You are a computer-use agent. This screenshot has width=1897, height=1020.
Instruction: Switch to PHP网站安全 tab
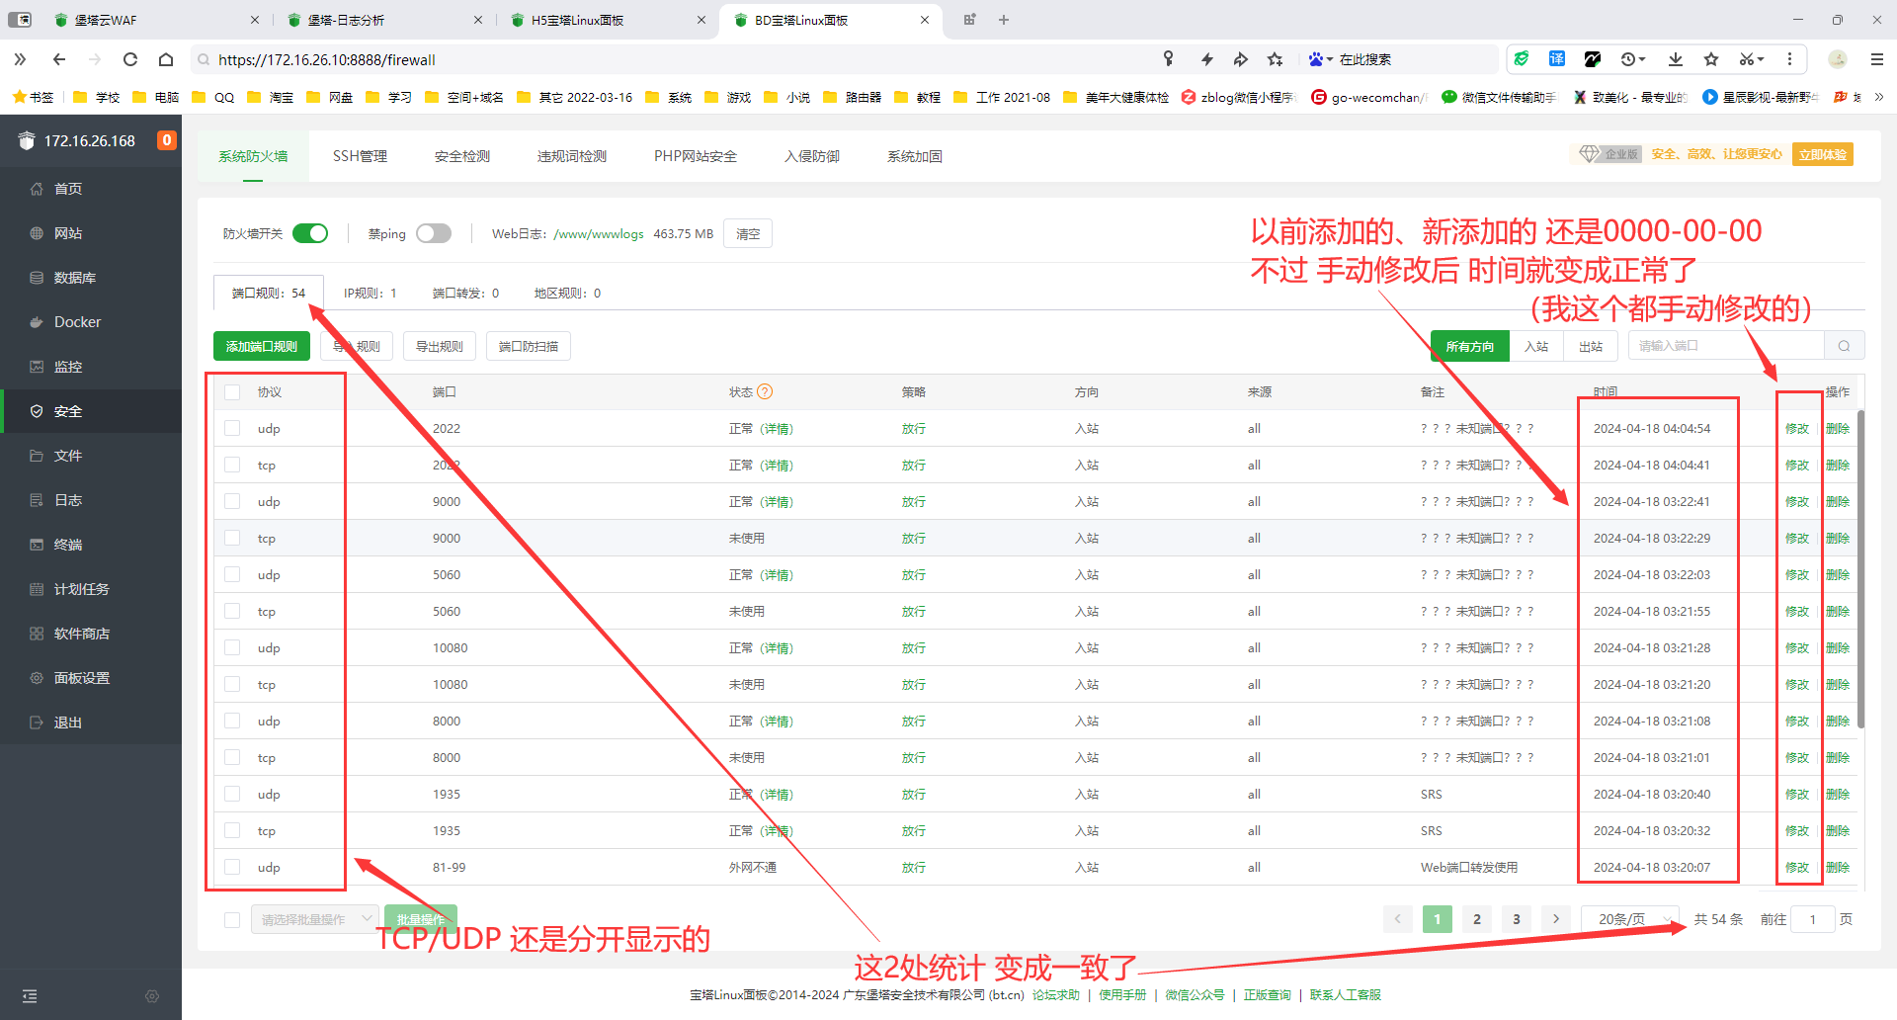(x=696, y=156)
